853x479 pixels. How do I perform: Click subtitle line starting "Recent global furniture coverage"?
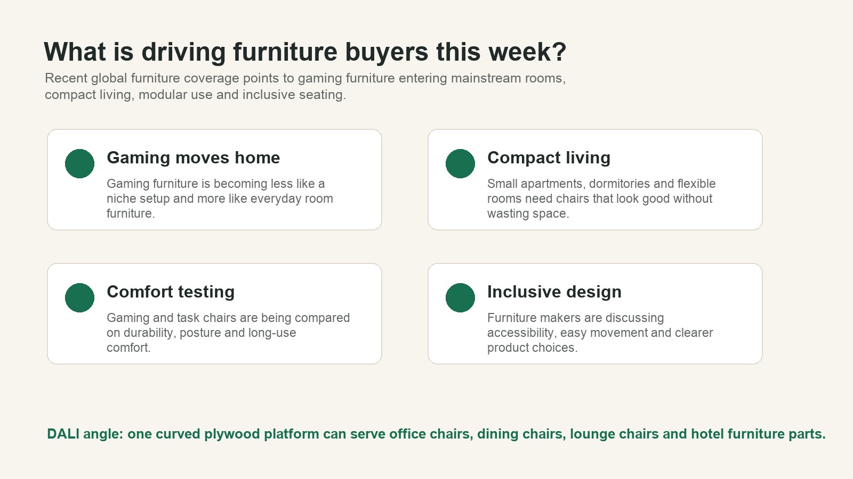click(x=305, y=78)
